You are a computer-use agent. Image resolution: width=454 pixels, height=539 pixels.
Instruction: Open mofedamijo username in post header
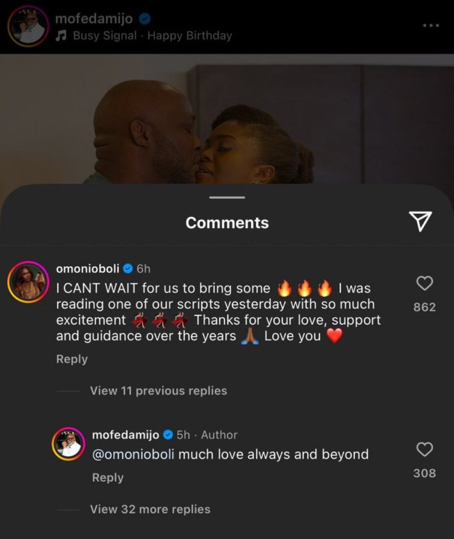[x=94, y=19]
